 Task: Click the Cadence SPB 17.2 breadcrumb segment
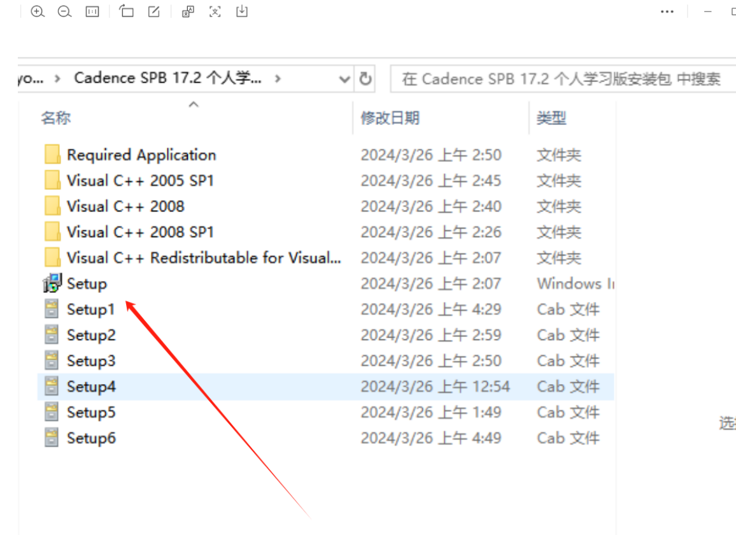pyautogui.click(x=167, y=78)
